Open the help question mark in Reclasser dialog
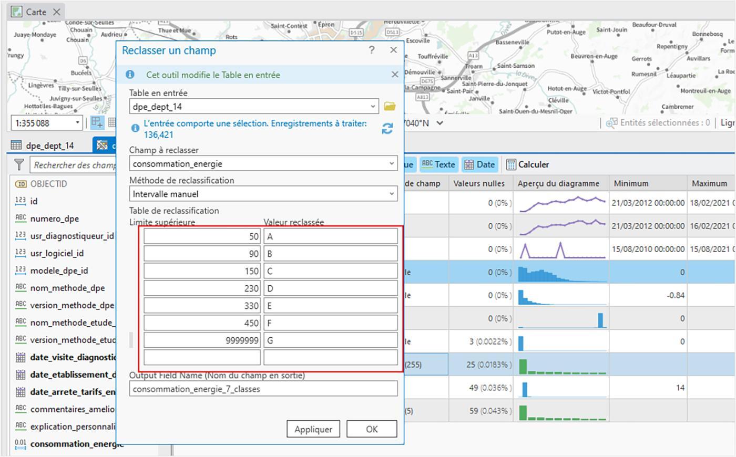This screenshot has height=457, width=736. pos(372,50)
